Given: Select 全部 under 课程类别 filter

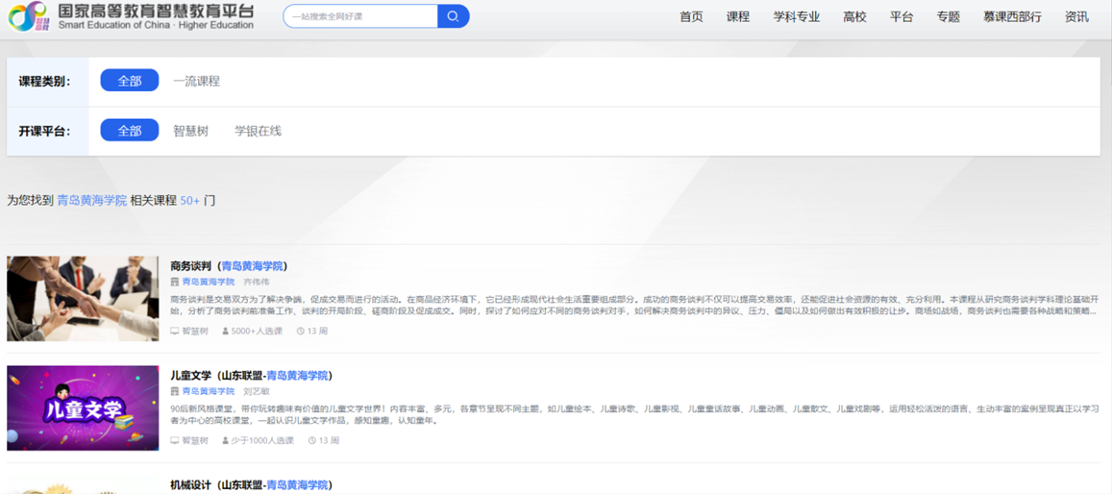Looking at the screenshot, I should click(x=130, y=81).
